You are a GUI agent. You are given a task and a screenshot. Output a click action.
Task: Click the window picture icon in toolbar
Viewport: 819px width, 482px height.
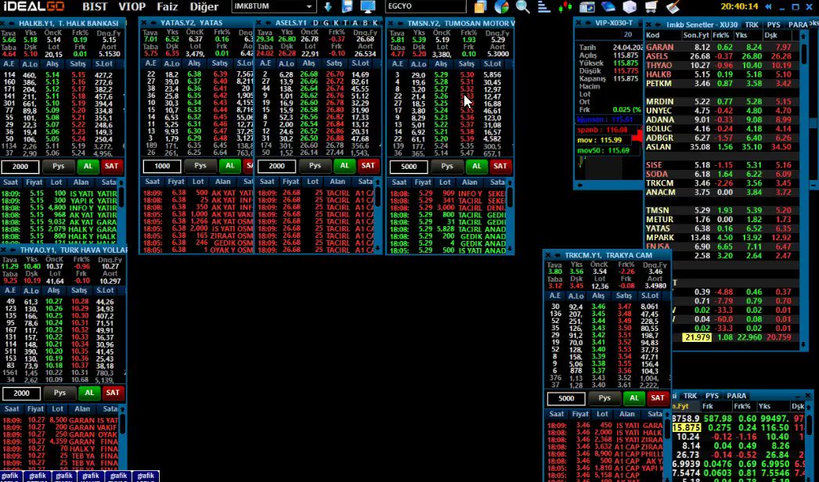(x=587, y=7)
